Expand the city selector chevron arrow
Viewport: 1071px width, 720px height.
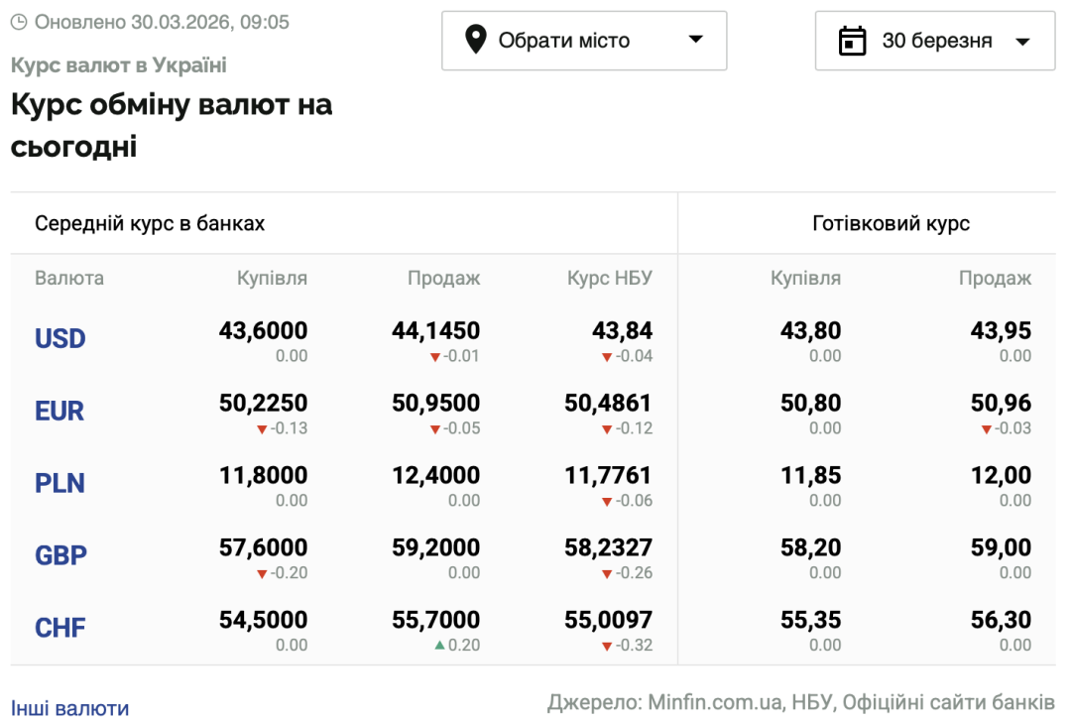click(x=694, y=41)
